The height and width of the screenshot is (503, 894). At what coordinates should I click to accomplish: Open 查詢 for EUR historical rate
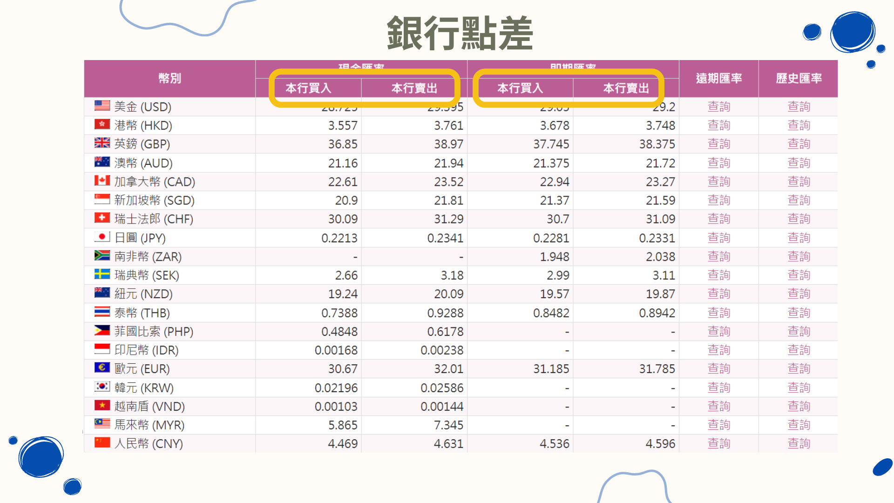[x=799, y=368]
